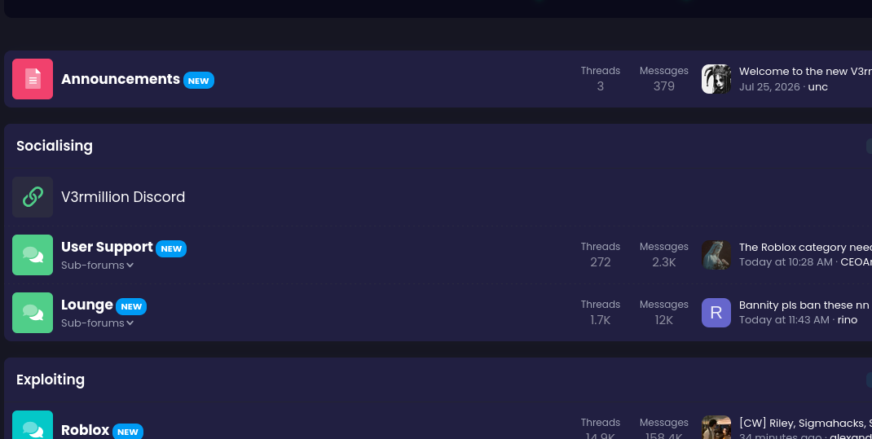Expand Sub-forums under User Support
The image size is (872, 439).
pyautogui.click(x=97, y=265)
